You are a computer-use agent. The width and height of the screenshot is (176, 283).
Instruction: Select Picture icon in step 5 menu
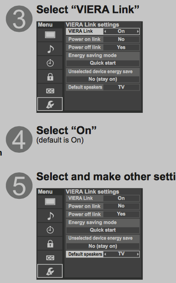coord(50,202)
